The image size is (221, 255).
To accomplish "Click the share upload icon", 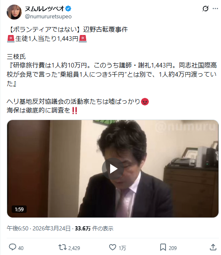I will click(213, 247).
